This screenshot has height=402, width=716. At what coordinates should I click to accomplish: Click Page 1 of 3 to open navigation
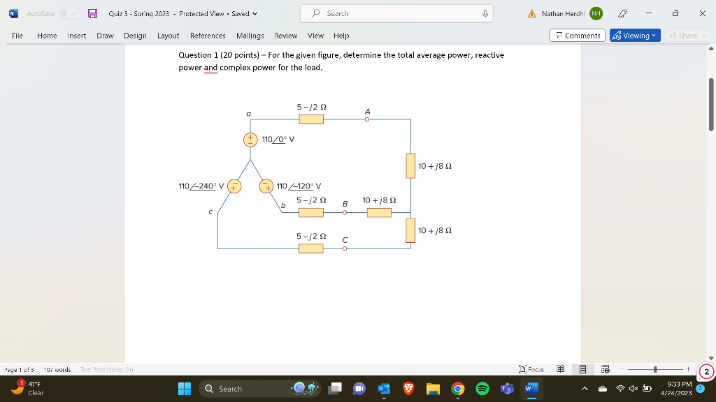20,369
